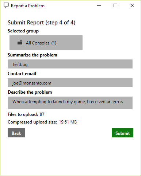The height and width of the screenshot is (176, 141).
Task: Click the Describe the problem label
Action: 30,92
